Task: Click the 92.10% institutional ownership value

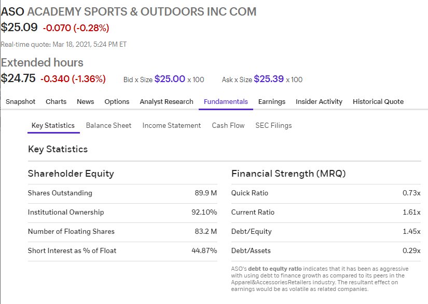Action: point(204,213)
